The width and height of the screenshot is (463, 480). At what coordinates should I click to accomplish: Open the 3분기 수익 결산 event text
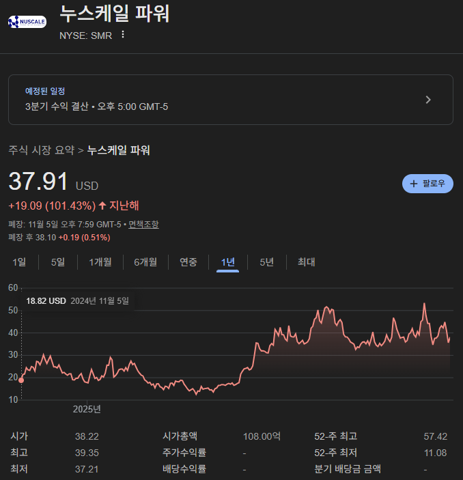coord(96,107)
